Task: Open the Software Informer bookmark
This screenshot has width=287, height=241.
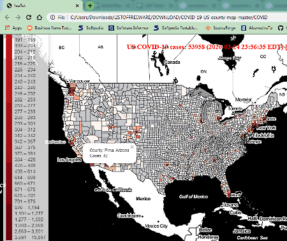Action: pyautogui.click(x=128, y=28)
